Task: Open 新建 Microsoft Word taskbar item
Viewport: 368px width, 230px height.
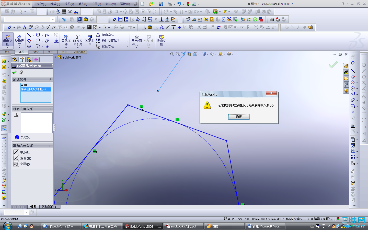Action: click(x=265, y=226)
